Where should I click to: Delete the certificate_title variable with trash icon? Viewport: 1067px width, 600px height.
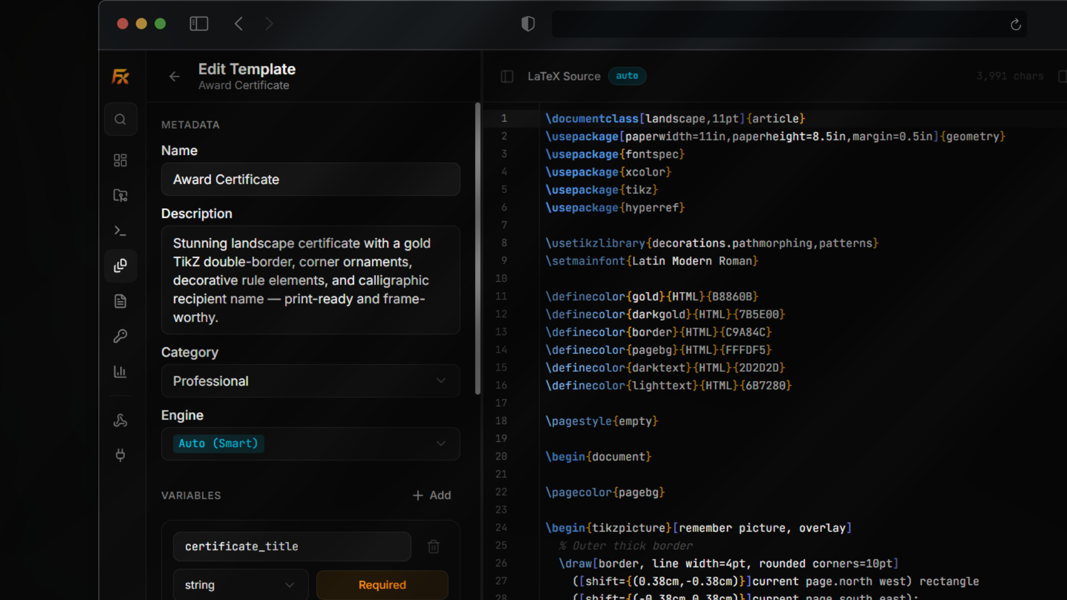pos(433,547)
